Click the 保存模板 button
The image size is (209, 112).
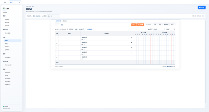(x=166, y=25)
